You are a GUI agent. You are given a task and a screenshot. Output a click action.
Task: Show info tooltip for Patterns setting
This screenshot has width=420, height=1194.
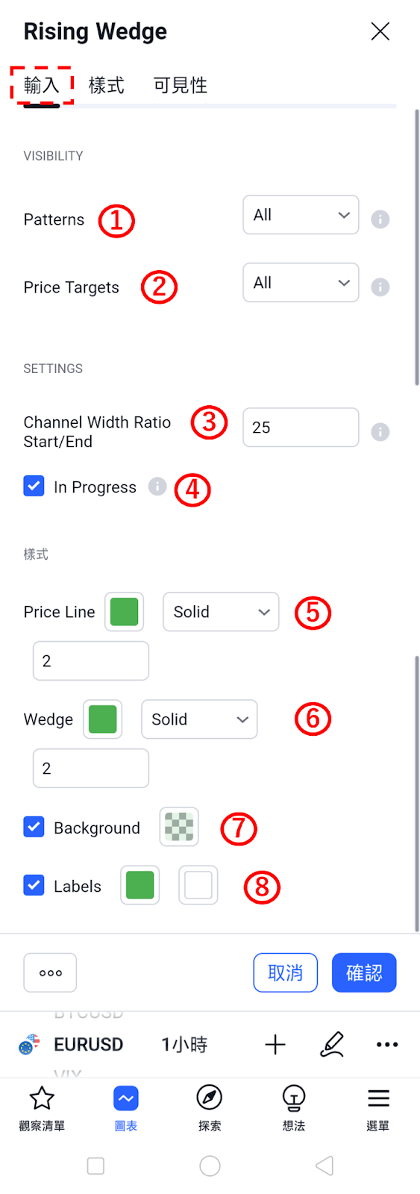click(380, 219)
